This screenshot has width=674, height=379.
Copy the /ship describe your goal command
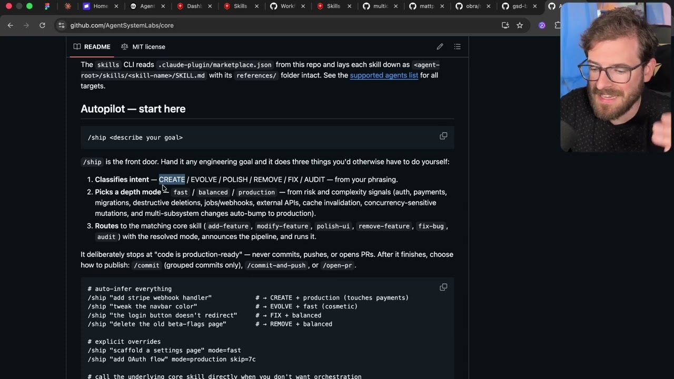pos(443,136)
